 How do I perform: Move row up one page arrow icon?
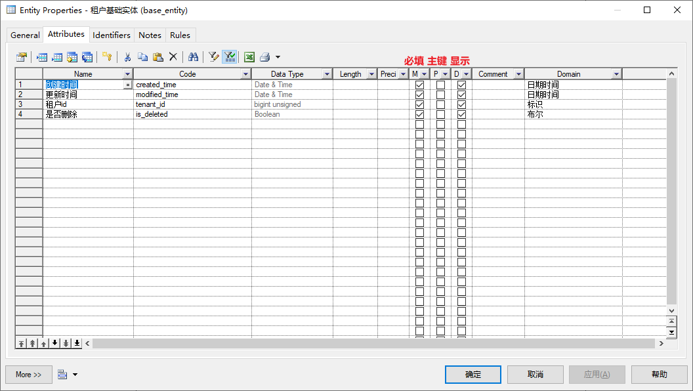32,343
